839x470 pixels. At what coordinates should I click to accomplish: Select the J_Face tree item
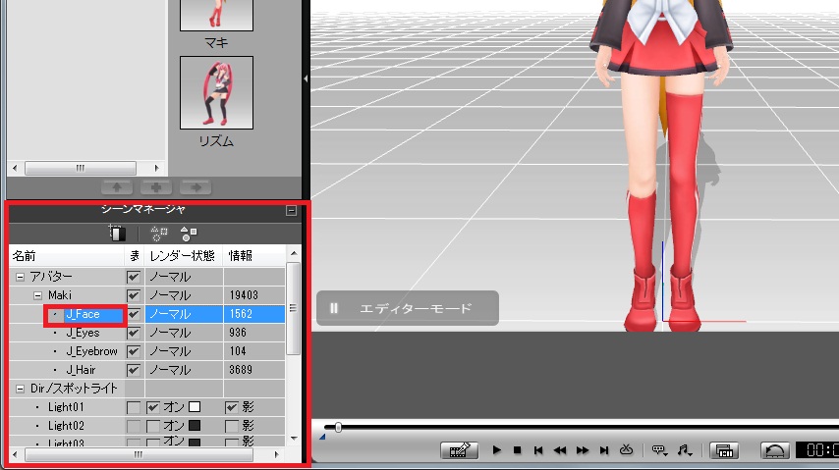point(83,314)
